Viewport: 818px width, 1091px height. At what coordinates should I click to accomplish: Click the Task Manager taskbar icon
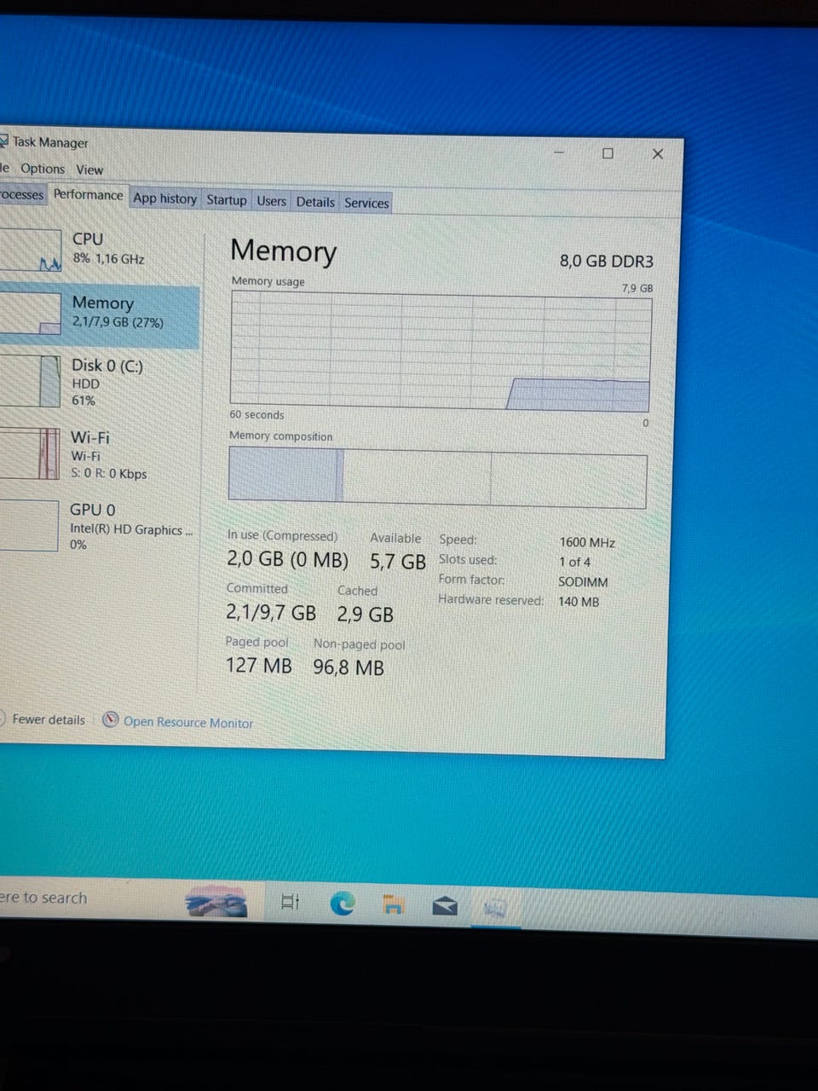point(495,908)
